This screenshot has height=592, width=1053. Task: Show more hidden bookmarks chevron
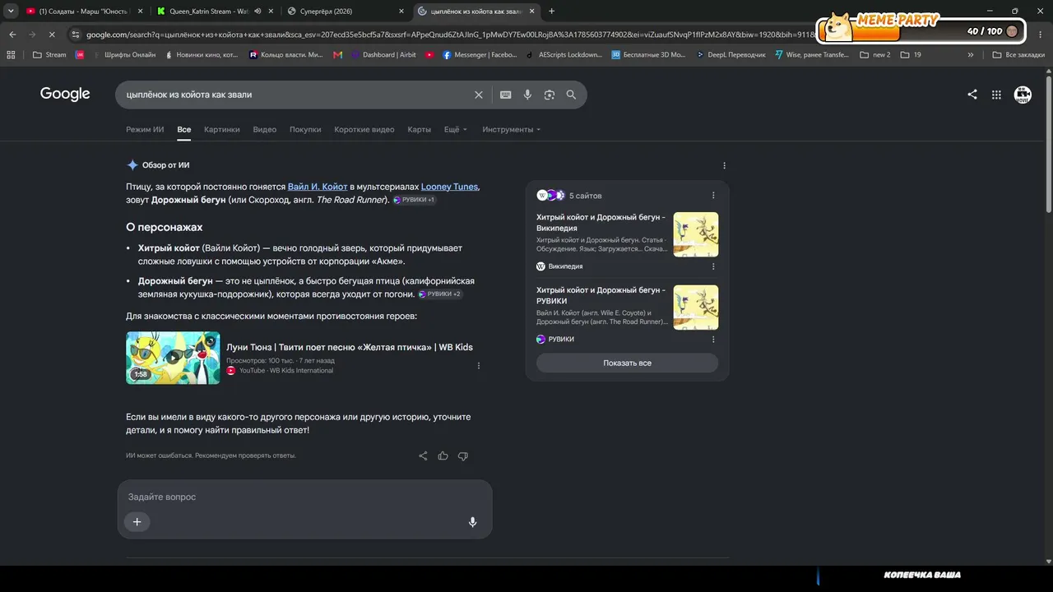(971, 55)
